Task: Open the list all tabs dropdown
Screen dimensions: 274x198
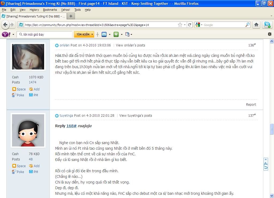Action: point(271,16)
